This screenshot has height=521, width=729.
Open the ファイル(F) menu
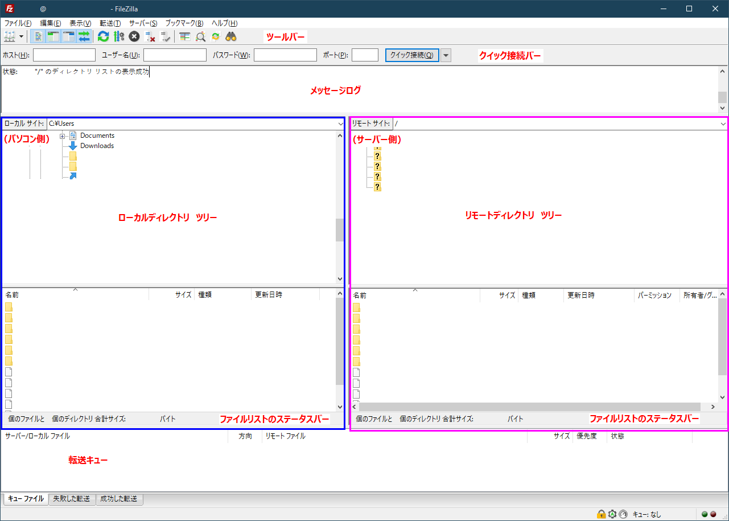18,23
